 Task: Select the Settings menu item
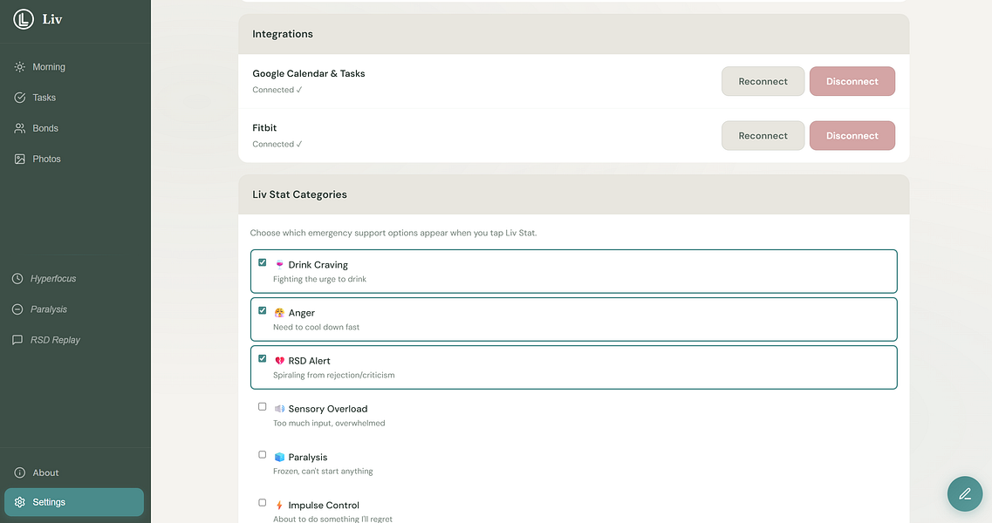[73, 502]
